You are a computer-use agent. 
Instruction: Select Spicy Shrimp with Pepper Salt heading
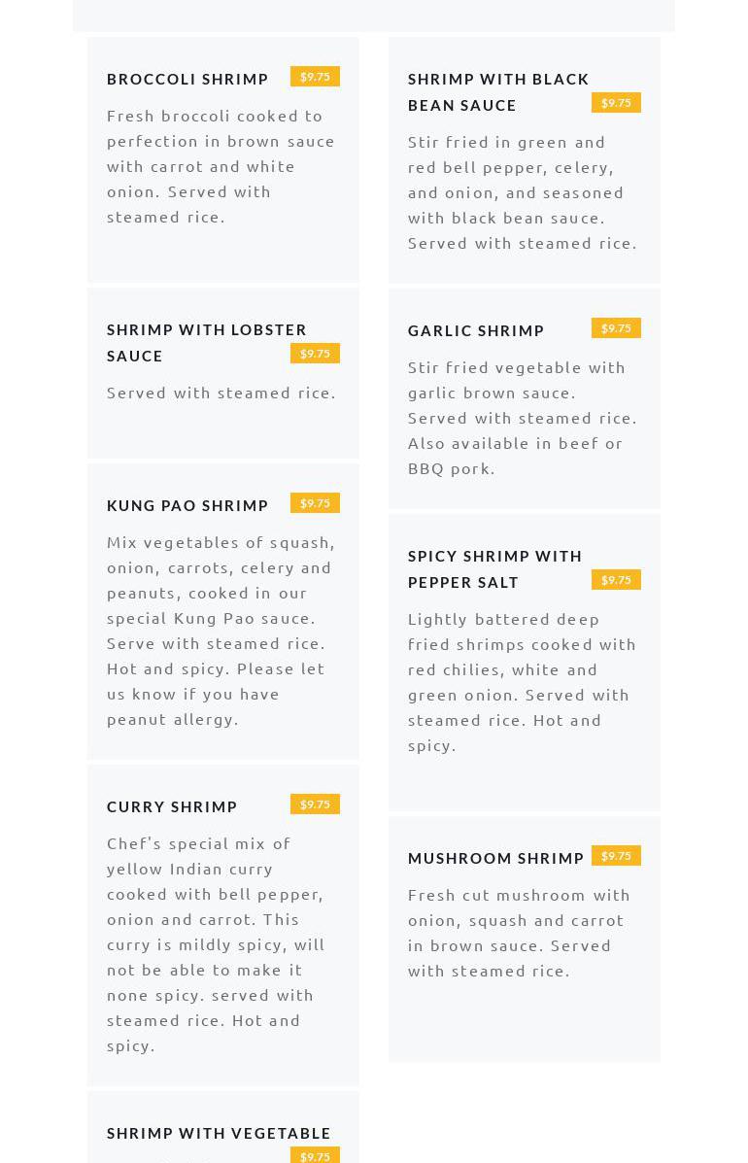(x=494, y=568)
